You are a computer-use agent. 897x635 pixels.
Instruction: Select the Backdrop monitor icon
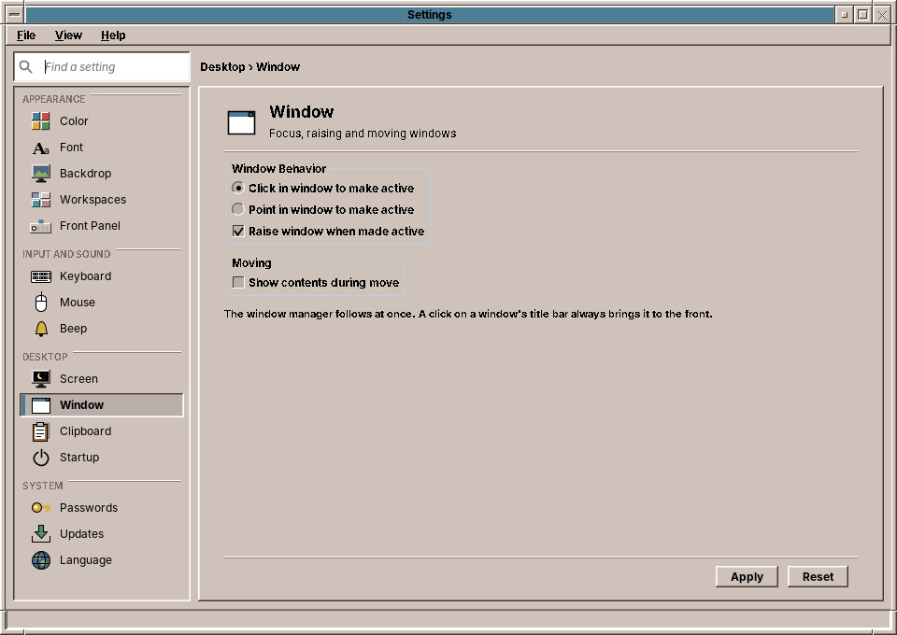[x=40, y=173]
